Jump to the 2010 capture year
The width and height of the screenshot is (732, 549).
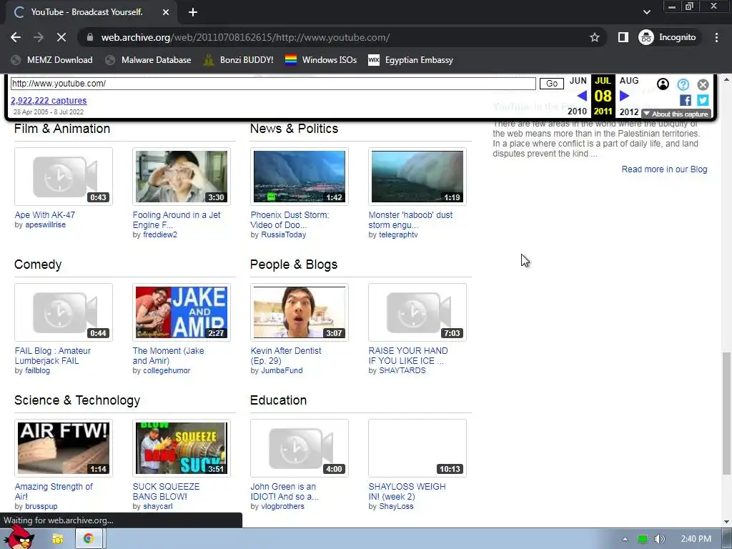click(577, 112)
